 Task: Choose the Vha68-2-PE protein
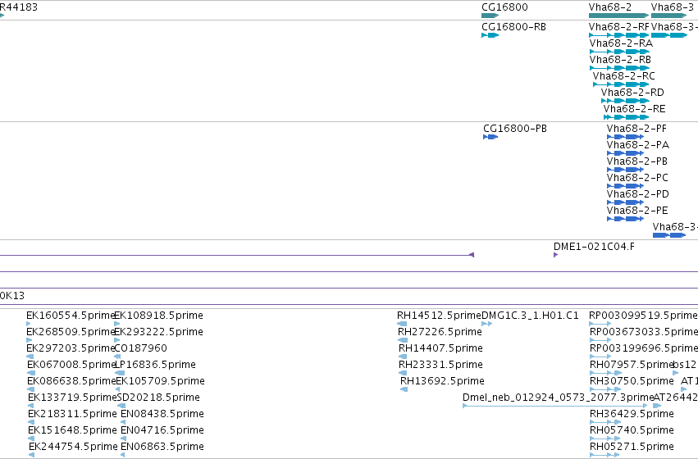(637, 211)
